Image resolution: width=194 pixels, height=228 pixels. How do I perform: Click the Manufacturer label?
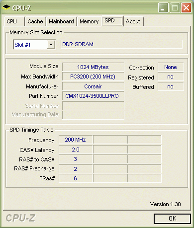(42, 86)
